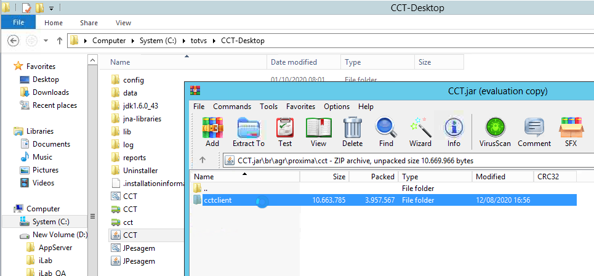The height and width of the screenshot is (276, 594).
Task: Go up one level in WinRAR
Action: [203, 160]
